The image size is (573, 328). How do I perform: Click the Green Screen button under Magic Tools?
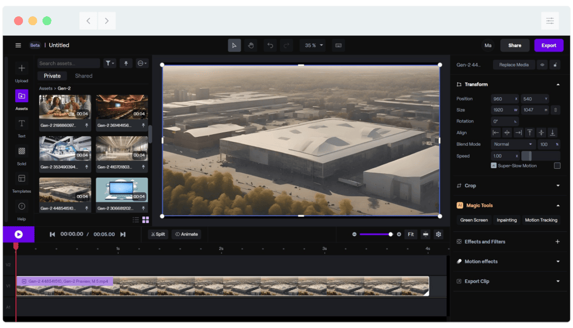(473, 220)
